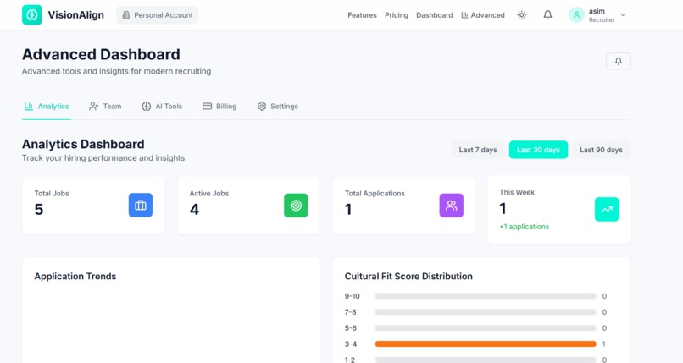This screenshot has height=363, width=683.
Task: Click the Application Trends heading
Action: click(x=75, y=277)
